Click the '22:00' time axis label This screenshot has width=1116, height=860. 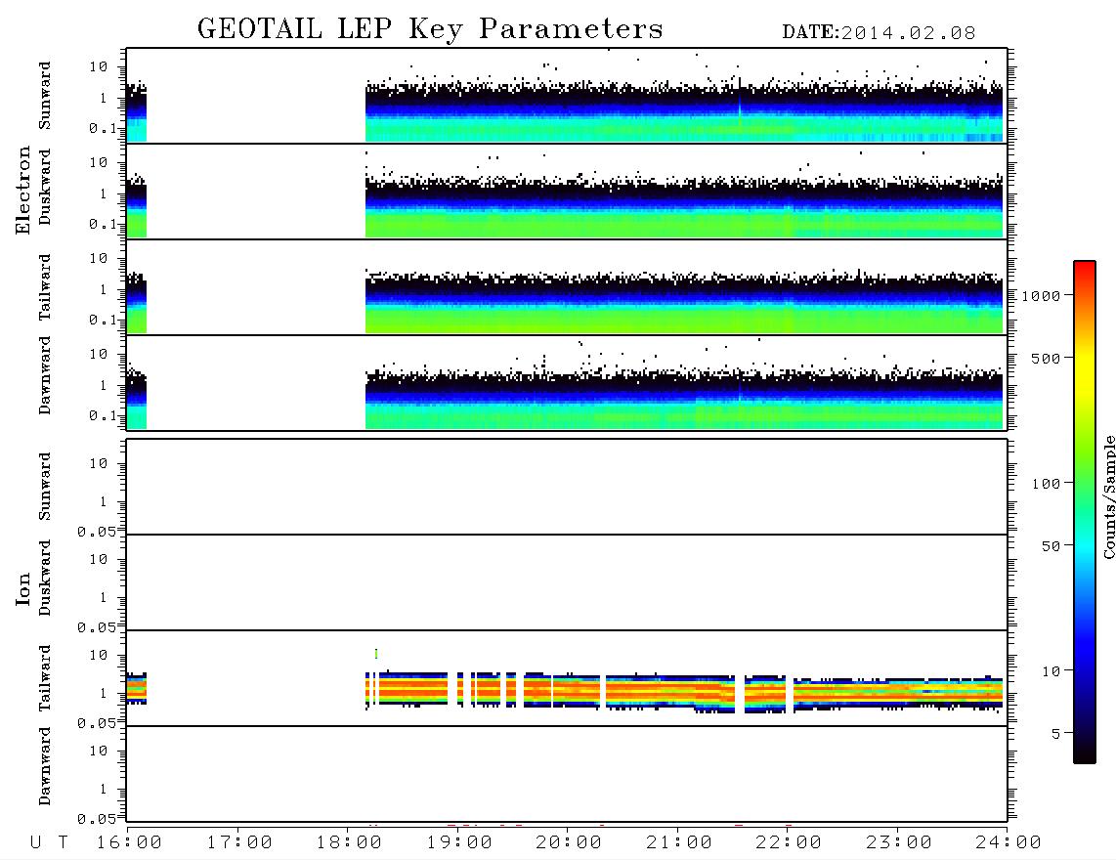789,842
